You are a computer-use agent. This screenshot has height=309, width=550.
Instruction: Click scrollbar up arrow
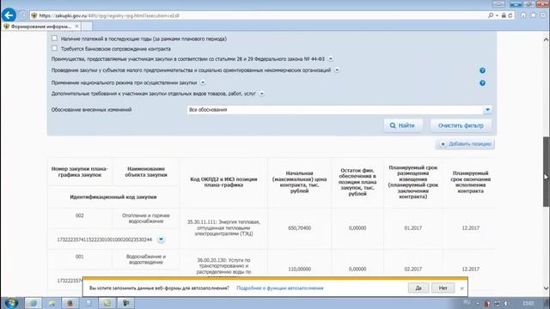click(x=547, y=39)
